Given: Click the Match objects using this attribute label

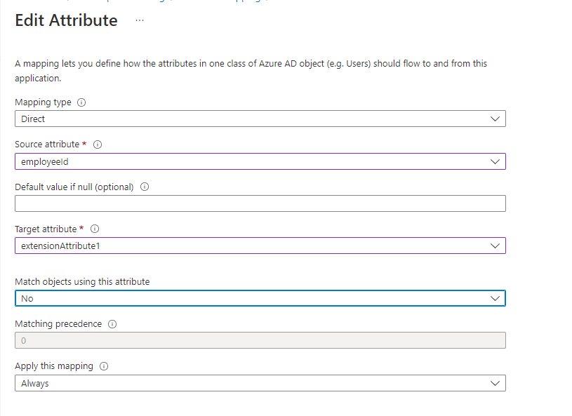Looking at the screenshot, I should (x=82, y=282).
